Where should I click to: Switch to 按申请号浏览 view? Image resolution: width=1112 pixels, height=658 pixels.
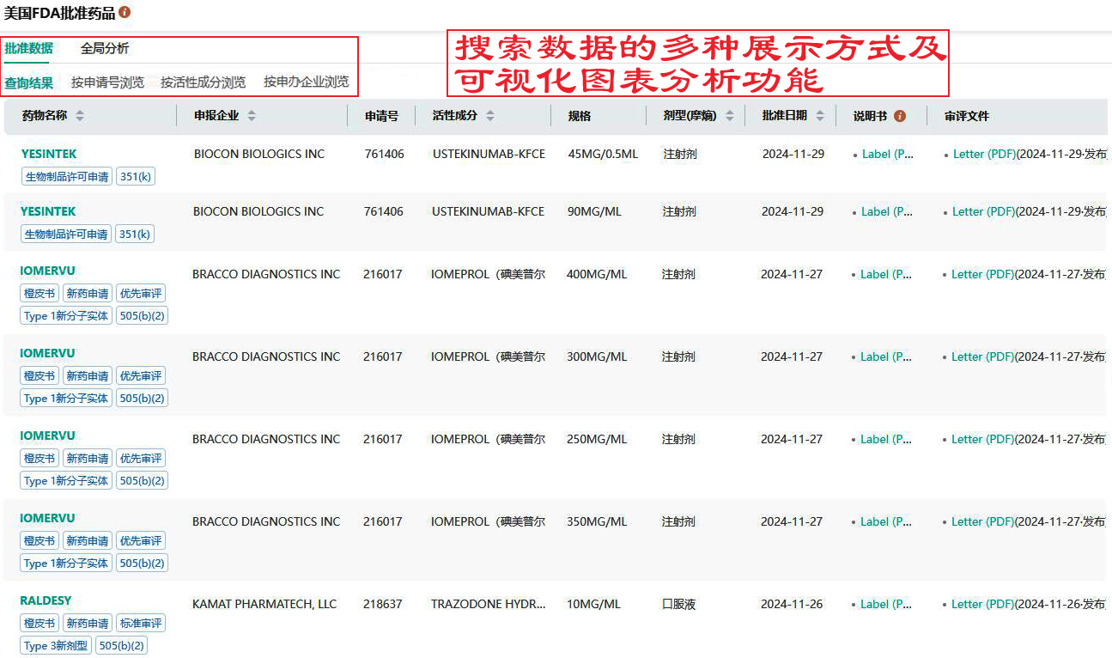tap(107, 82)
